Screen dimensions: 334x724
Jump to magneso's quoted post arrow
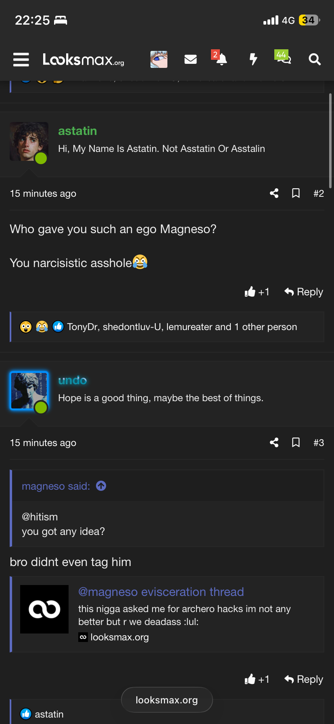pos(101,486)
